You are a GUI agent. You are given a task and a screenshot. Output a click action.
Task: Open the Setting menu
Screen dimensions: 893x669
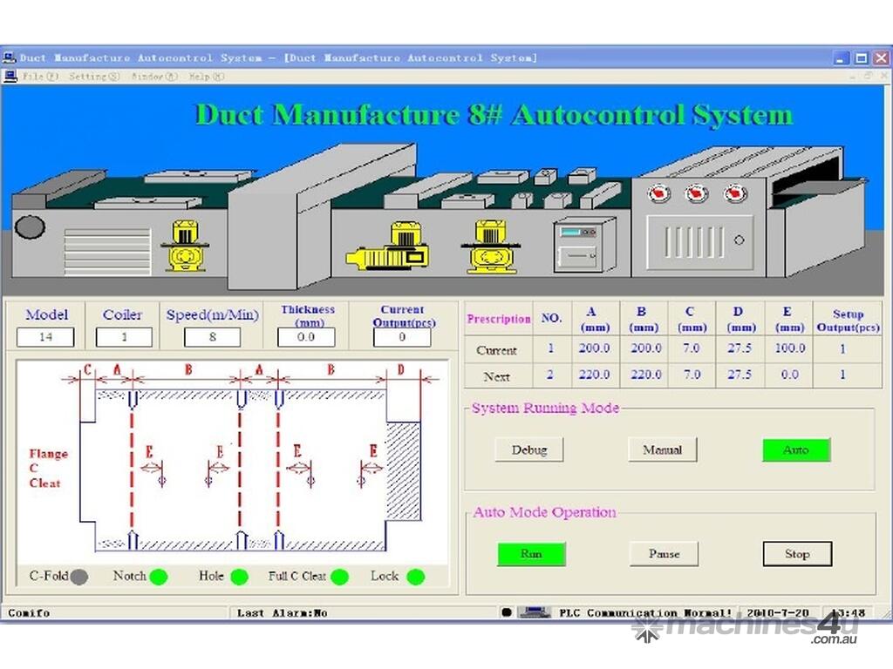tap(94, 77)
